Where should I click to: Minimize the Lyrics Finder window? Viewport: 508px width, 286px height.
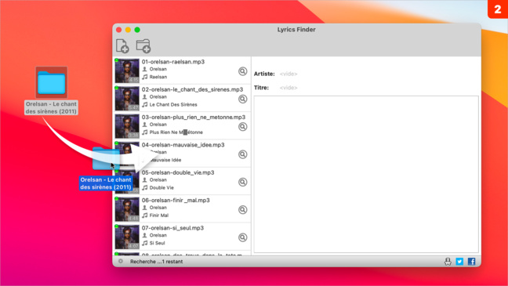[x=128, y=30]
